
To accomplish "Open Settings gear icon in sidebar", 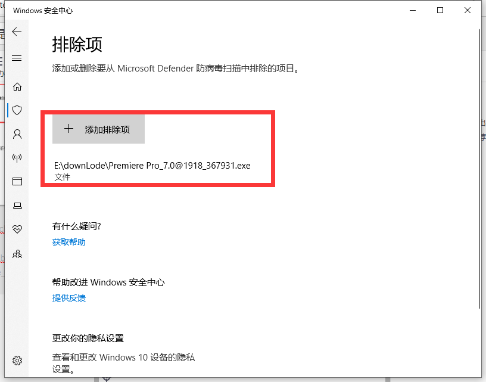I will click(17, 361).
